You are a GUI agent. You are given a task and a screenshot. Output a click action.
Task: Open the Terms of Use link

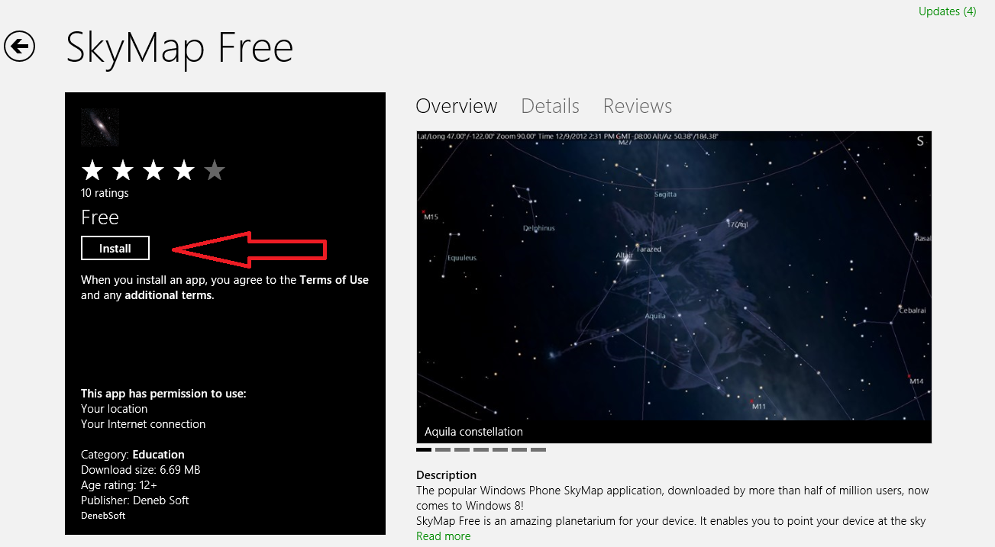pos(334,280)
